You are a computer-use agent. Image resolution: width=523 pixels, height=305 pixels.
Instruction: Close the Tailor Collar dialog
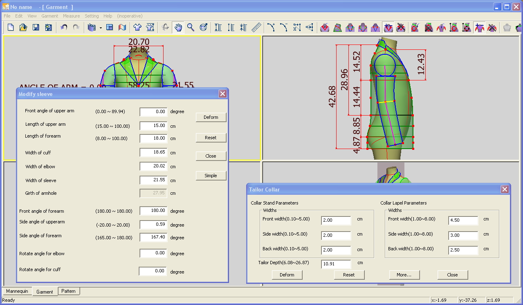click(505, 189)
